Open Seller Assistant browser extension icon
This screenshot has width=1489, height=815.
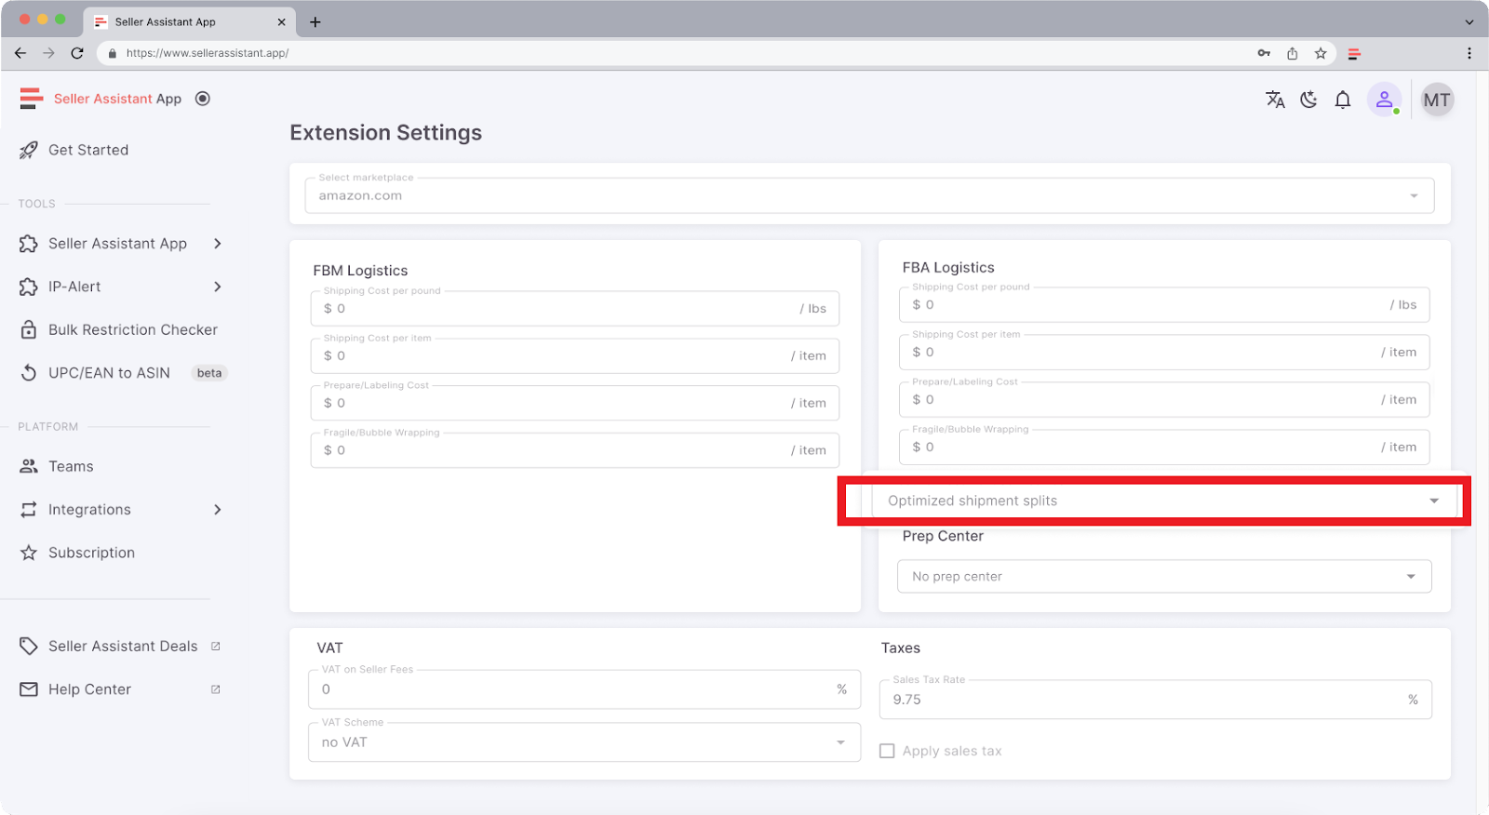1354,54
